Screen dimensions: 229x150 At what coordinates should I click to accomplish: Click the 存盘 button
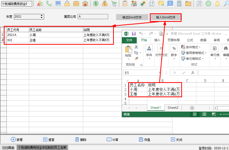pos(145,140)
